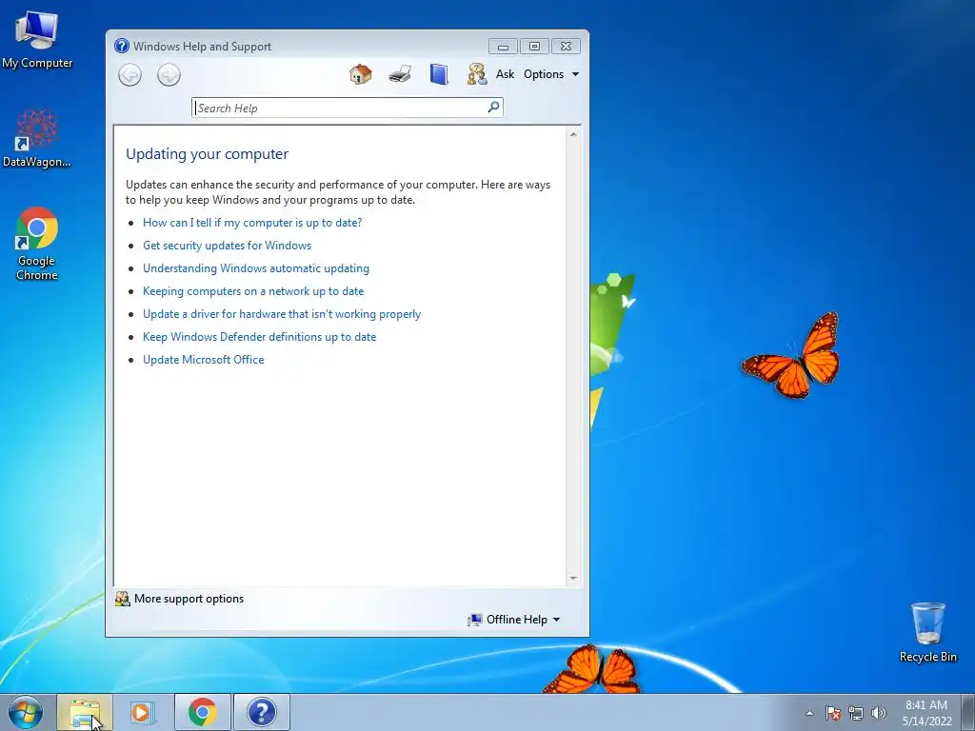Open 'Understanding Windows automatic updating' link
The height and width of the screenshot is (731, 975).
click(256, 268)
